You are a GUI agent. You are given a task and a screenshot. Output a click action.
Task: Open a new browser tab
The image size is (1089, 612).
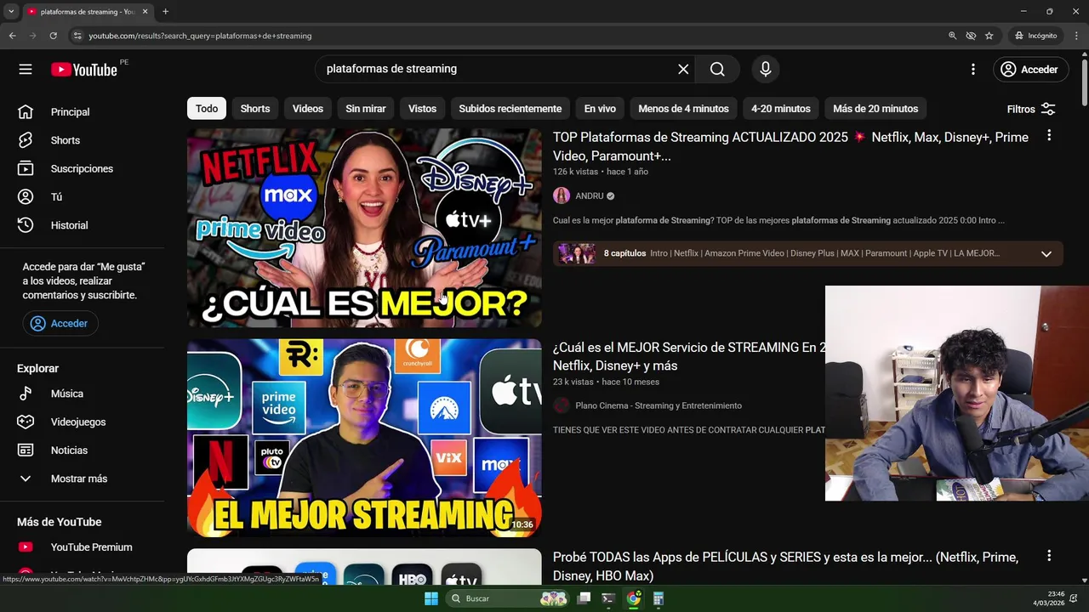pyautogui.click(x=165, y=12)
